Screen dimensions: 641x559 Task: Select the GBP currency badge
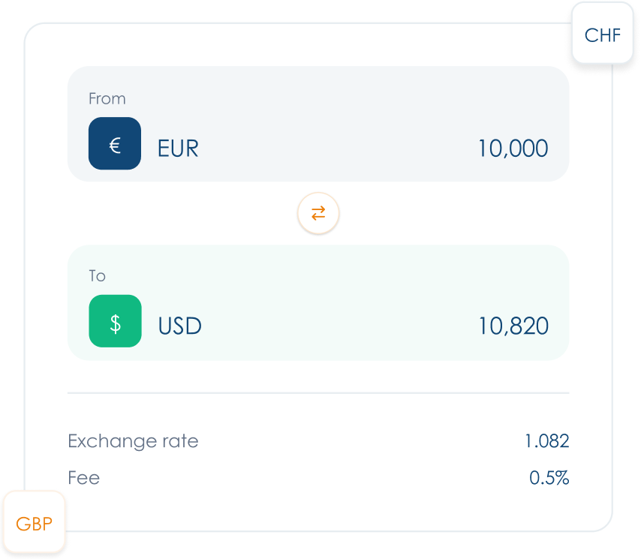tap(35, 523)
